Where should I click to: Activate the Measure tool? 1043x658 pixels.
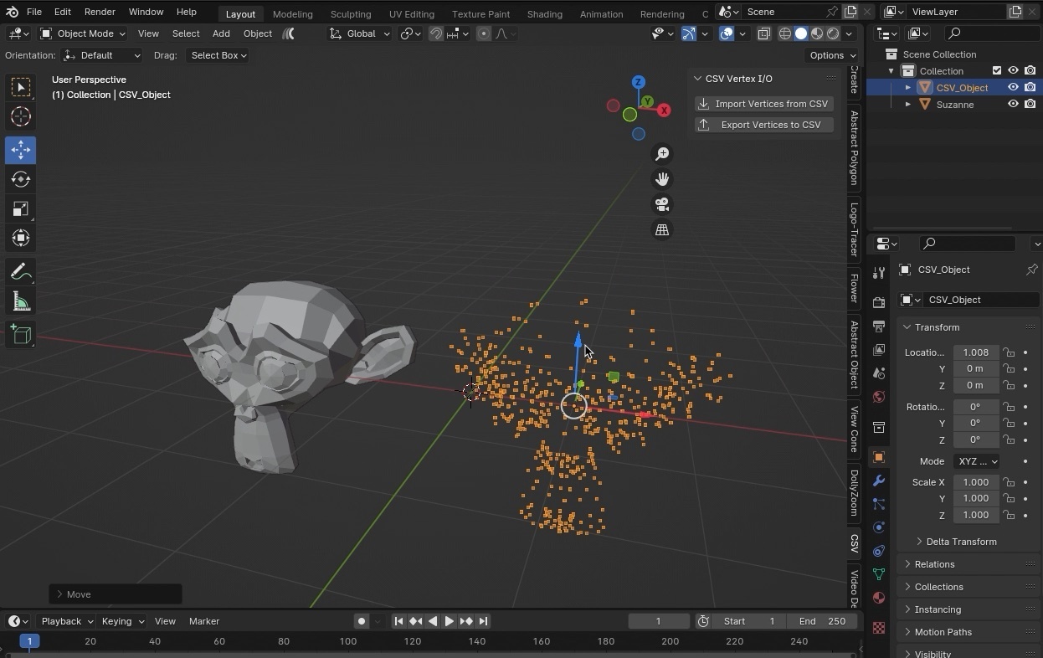[20, 301]
